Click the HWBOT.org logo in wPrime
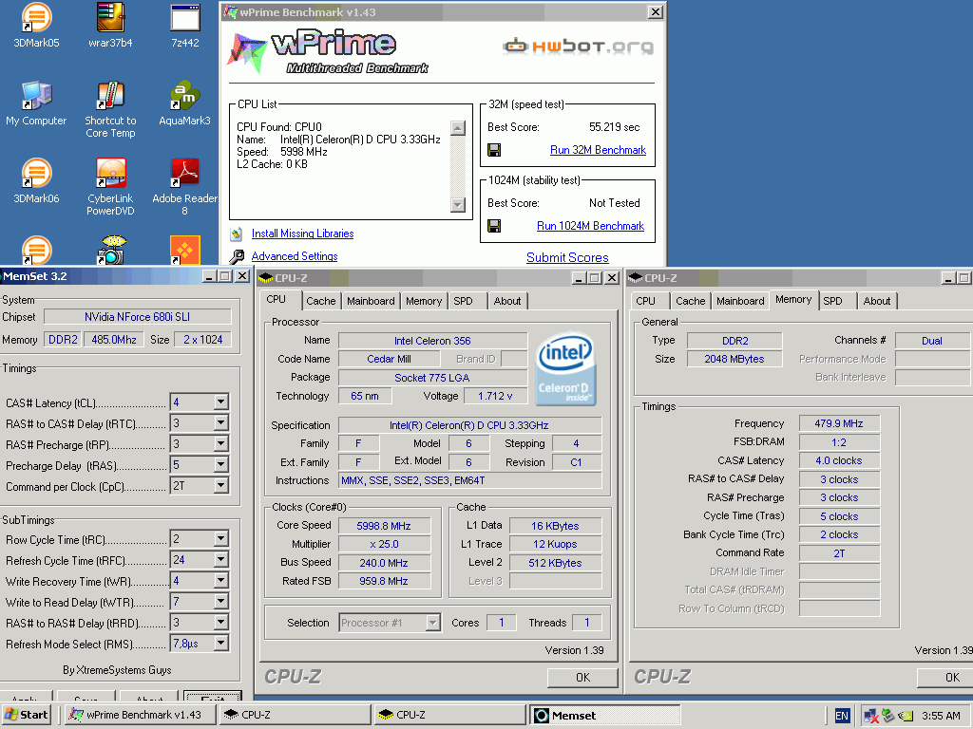 point(578,47)
